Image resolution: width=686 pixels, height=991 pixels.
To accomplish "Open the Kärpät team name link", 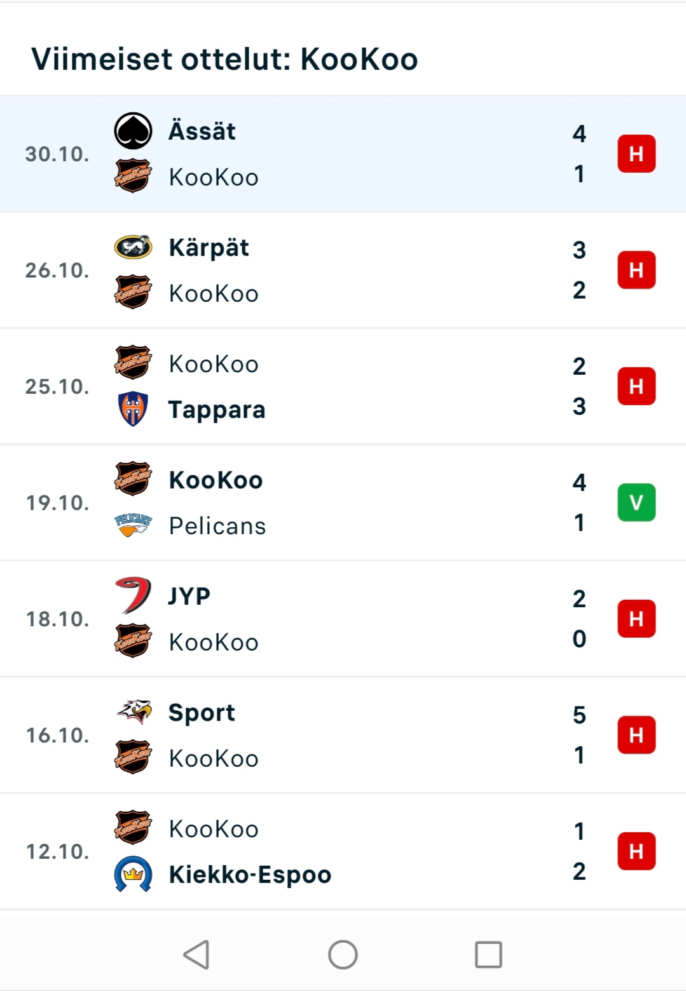I will click(x=209, y=248).
